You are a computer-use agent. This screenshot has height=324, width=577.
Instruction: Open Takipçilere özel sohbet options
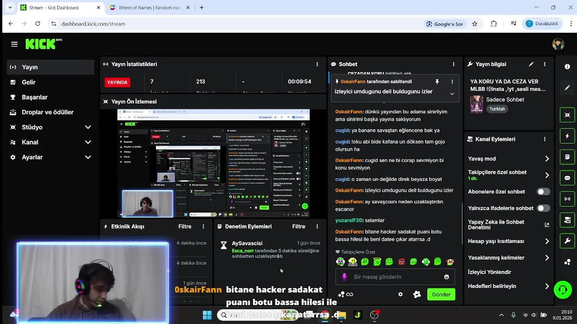pos(509,175)
